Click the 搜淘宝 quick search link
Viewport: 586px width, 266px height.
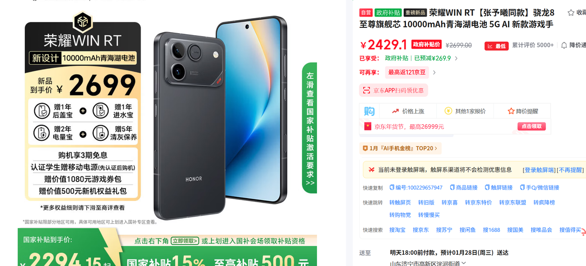398,230
